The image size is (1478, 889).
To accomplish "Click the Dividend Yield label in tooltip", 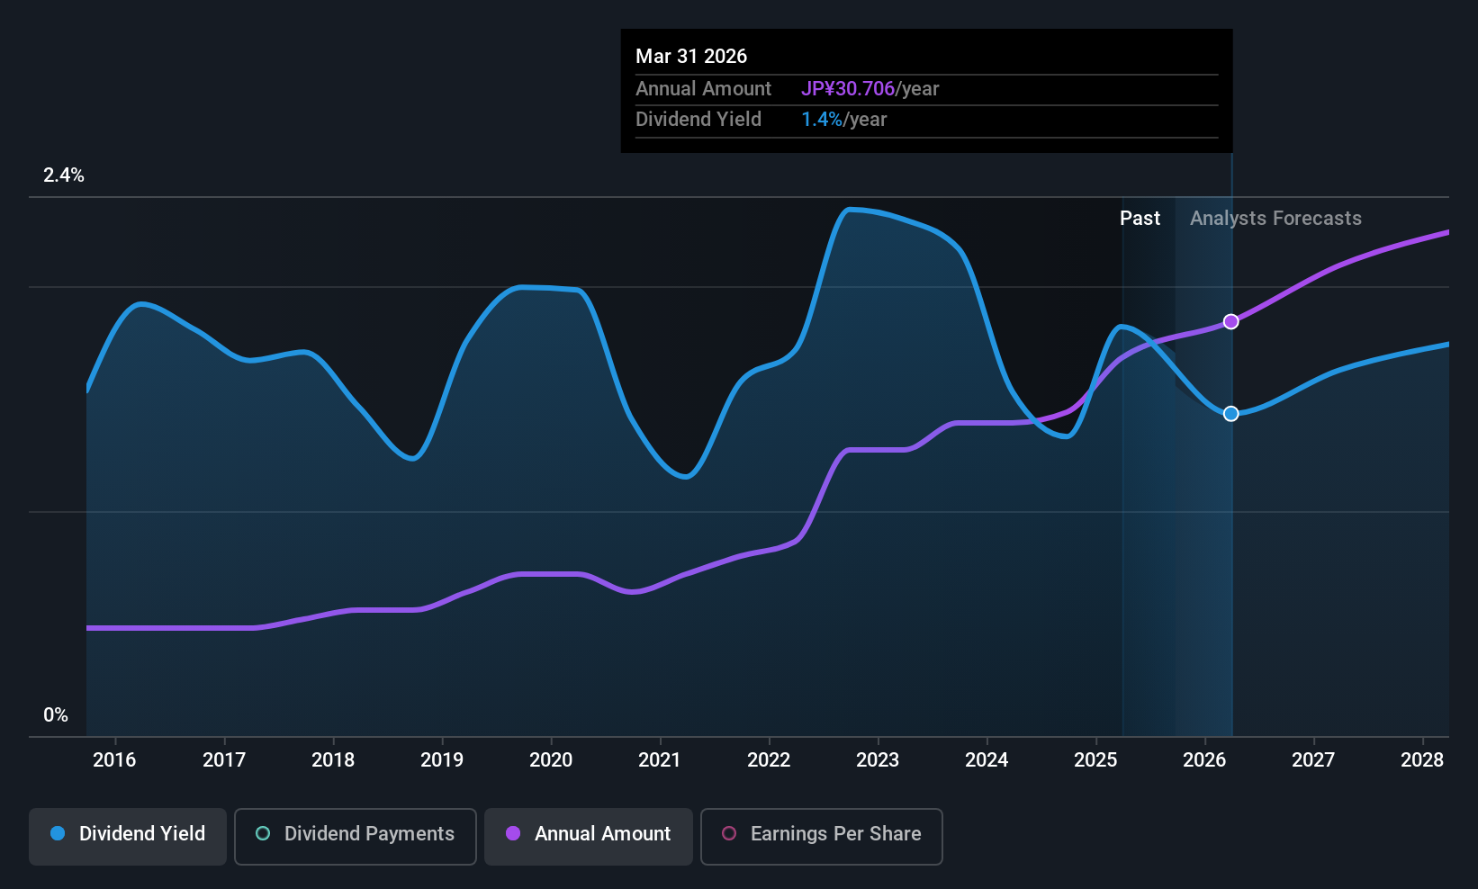I will tap(698, 120).
